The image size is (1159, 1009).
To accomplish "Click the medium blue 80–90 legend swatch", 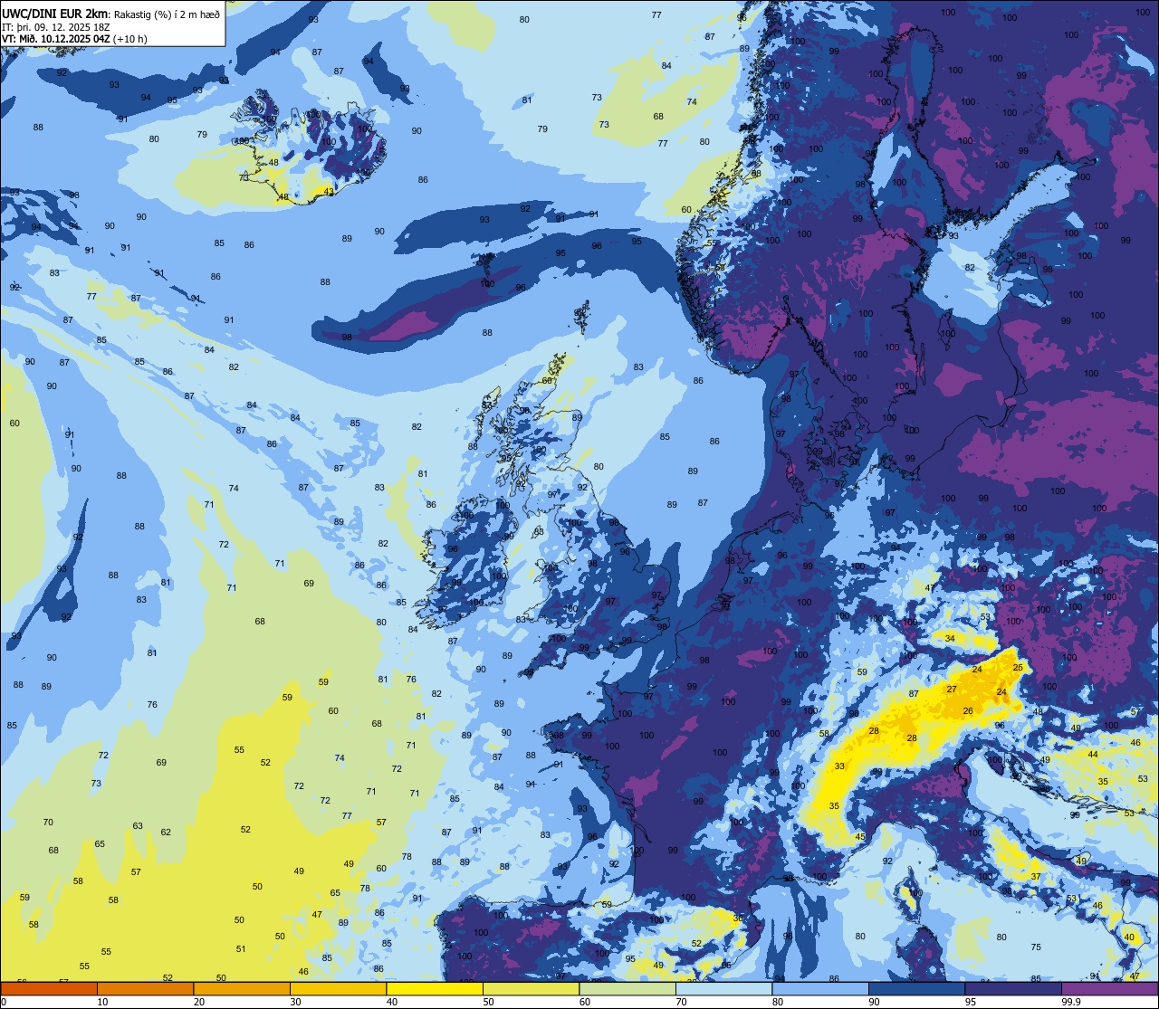I will tap(820, 988).
